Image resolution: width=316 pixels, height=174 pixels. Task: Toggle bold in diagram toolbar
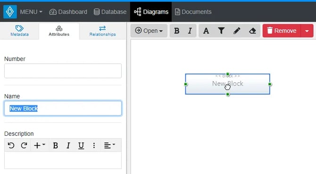coord(176,31)
